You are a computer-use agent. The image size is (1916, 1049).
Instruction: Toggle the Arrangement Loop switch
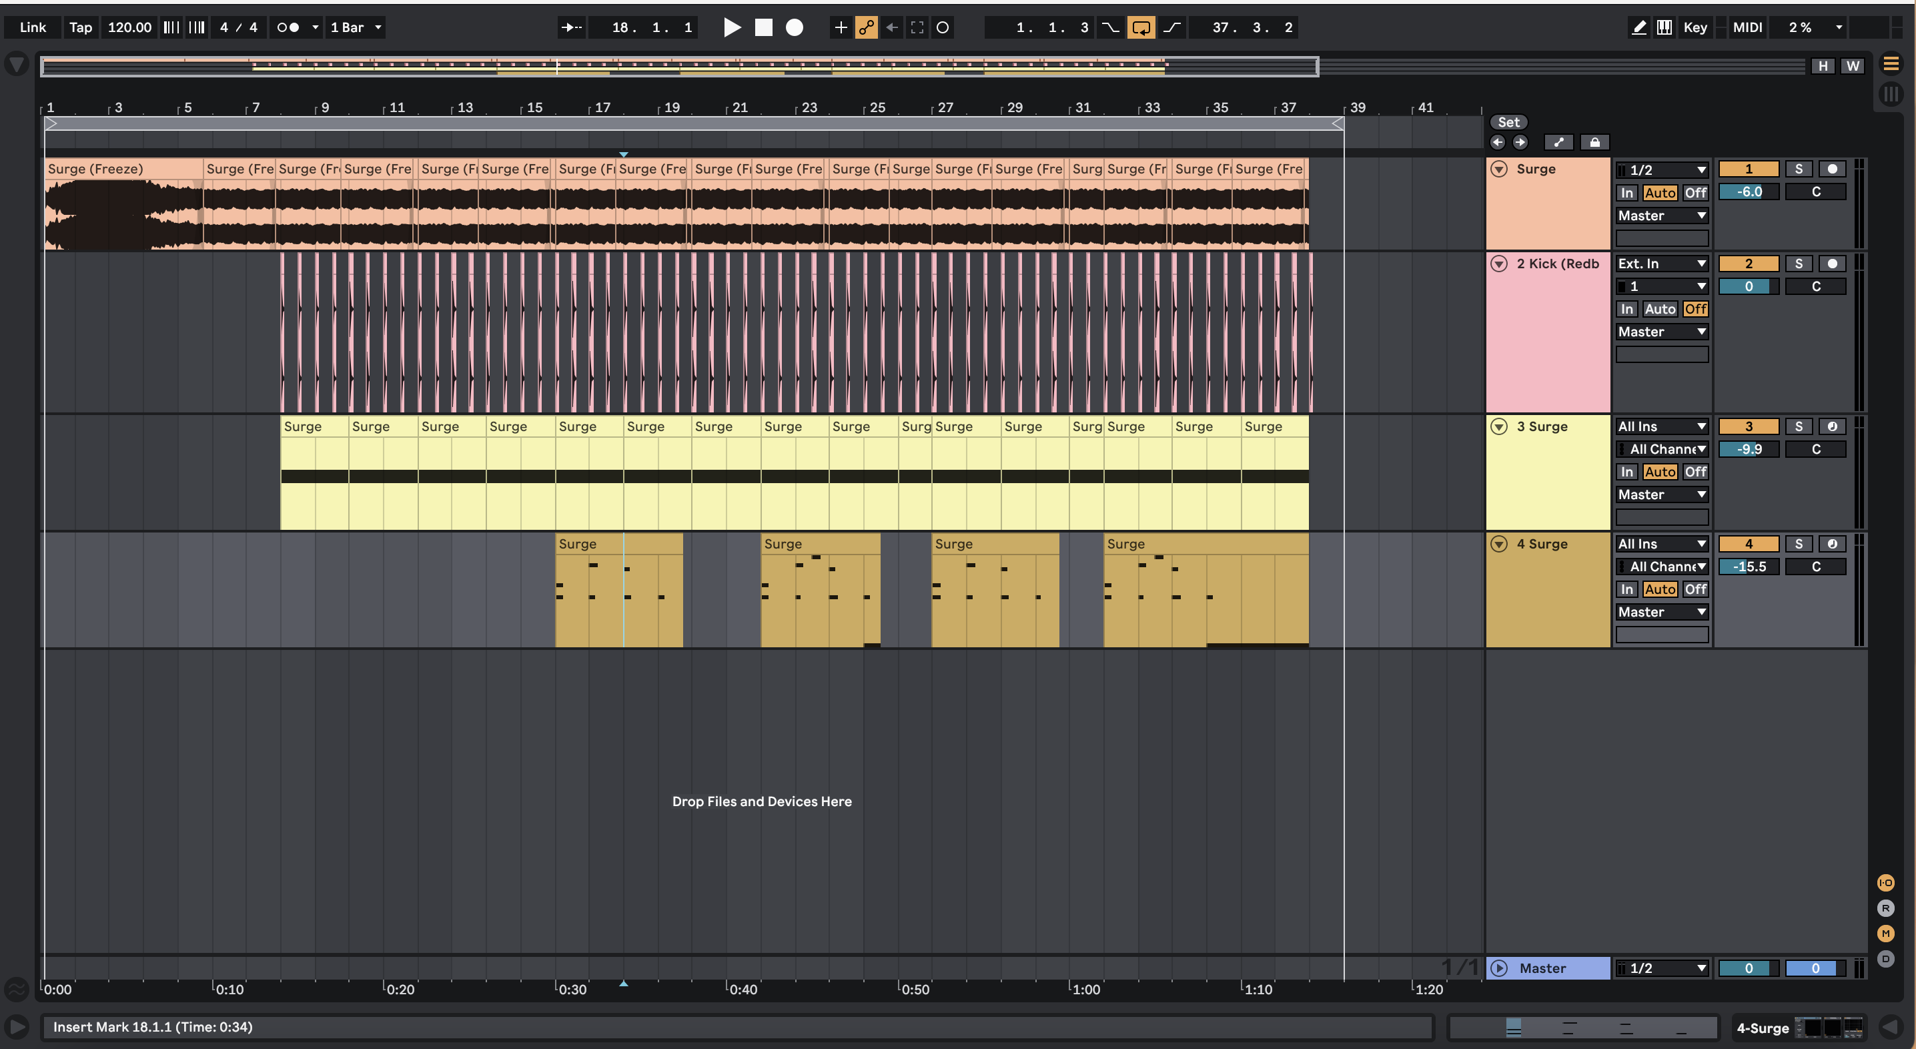(1140, 27)
